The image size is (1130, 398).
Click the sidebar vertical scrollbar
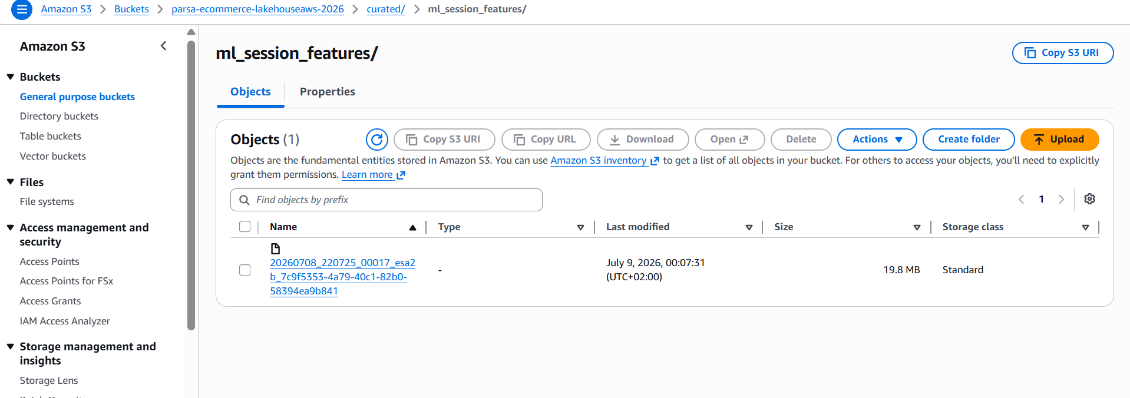tap(191, 185)
